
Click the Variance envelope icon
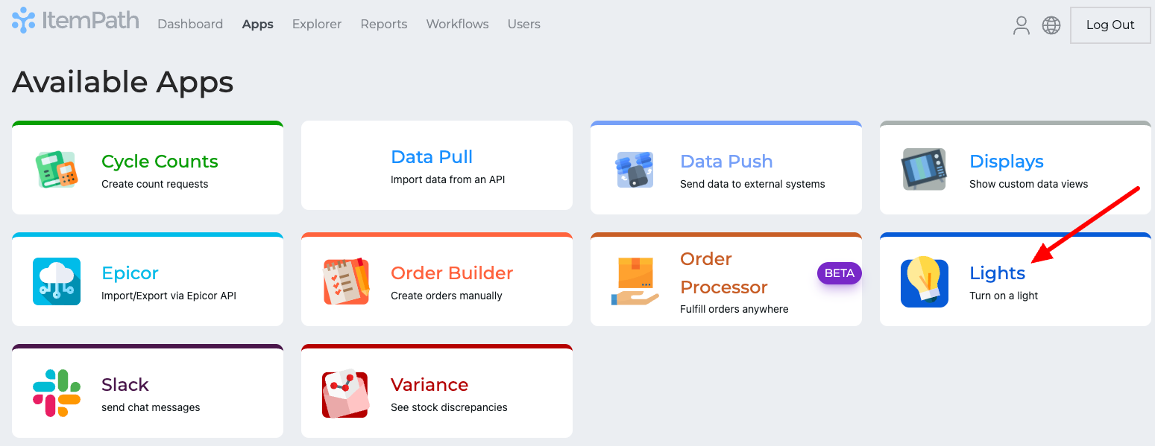[x=346, y=395]
